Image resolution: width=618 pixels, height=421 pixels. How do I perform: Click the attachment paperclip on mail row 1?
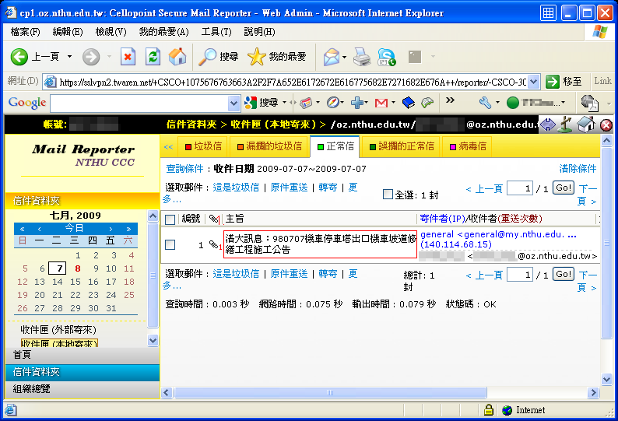pyautogui.click(x=214, y=245)
